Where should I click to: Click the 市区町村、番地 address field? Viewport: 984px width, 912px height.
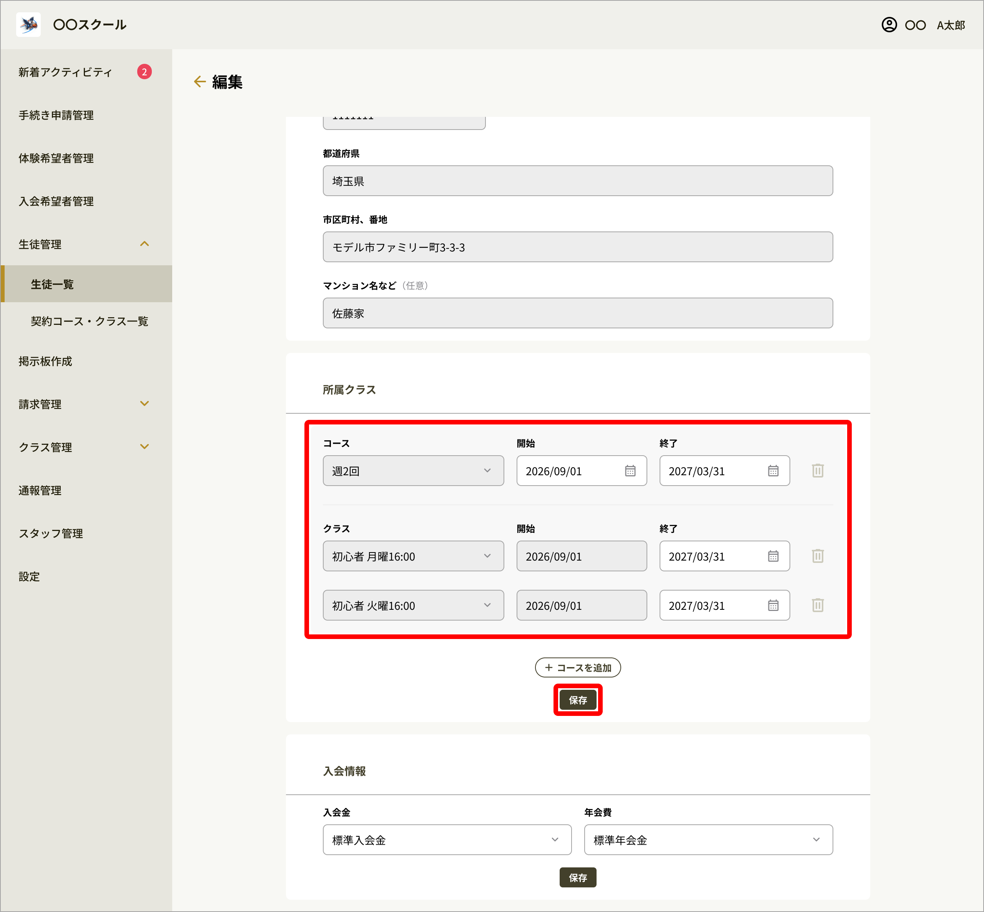(x=578, y=247)
